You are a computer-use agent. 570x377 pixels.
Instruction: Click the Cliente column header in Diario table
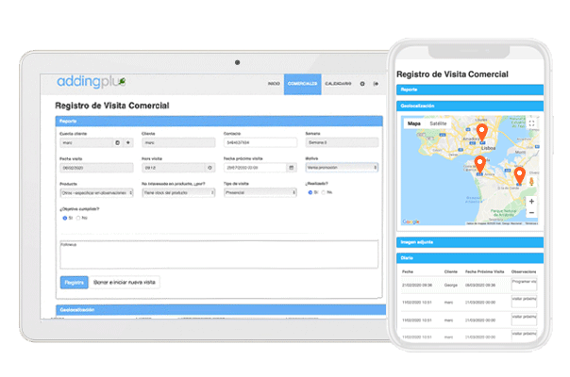click(451, 271)
